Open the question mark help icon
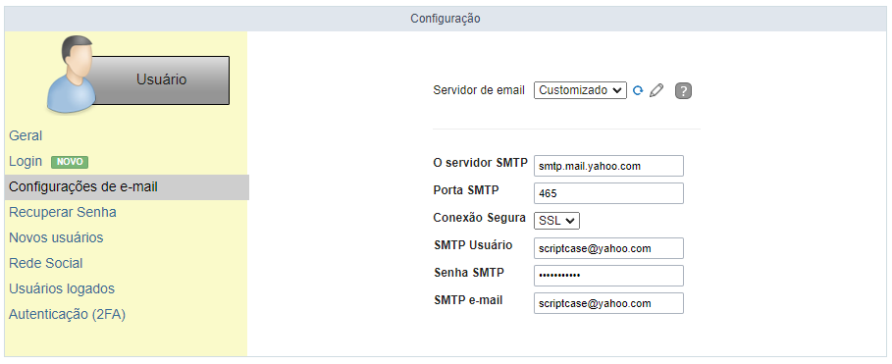Image resolution: width=892 pixels, height=364 pixels. tap(683, 91)
